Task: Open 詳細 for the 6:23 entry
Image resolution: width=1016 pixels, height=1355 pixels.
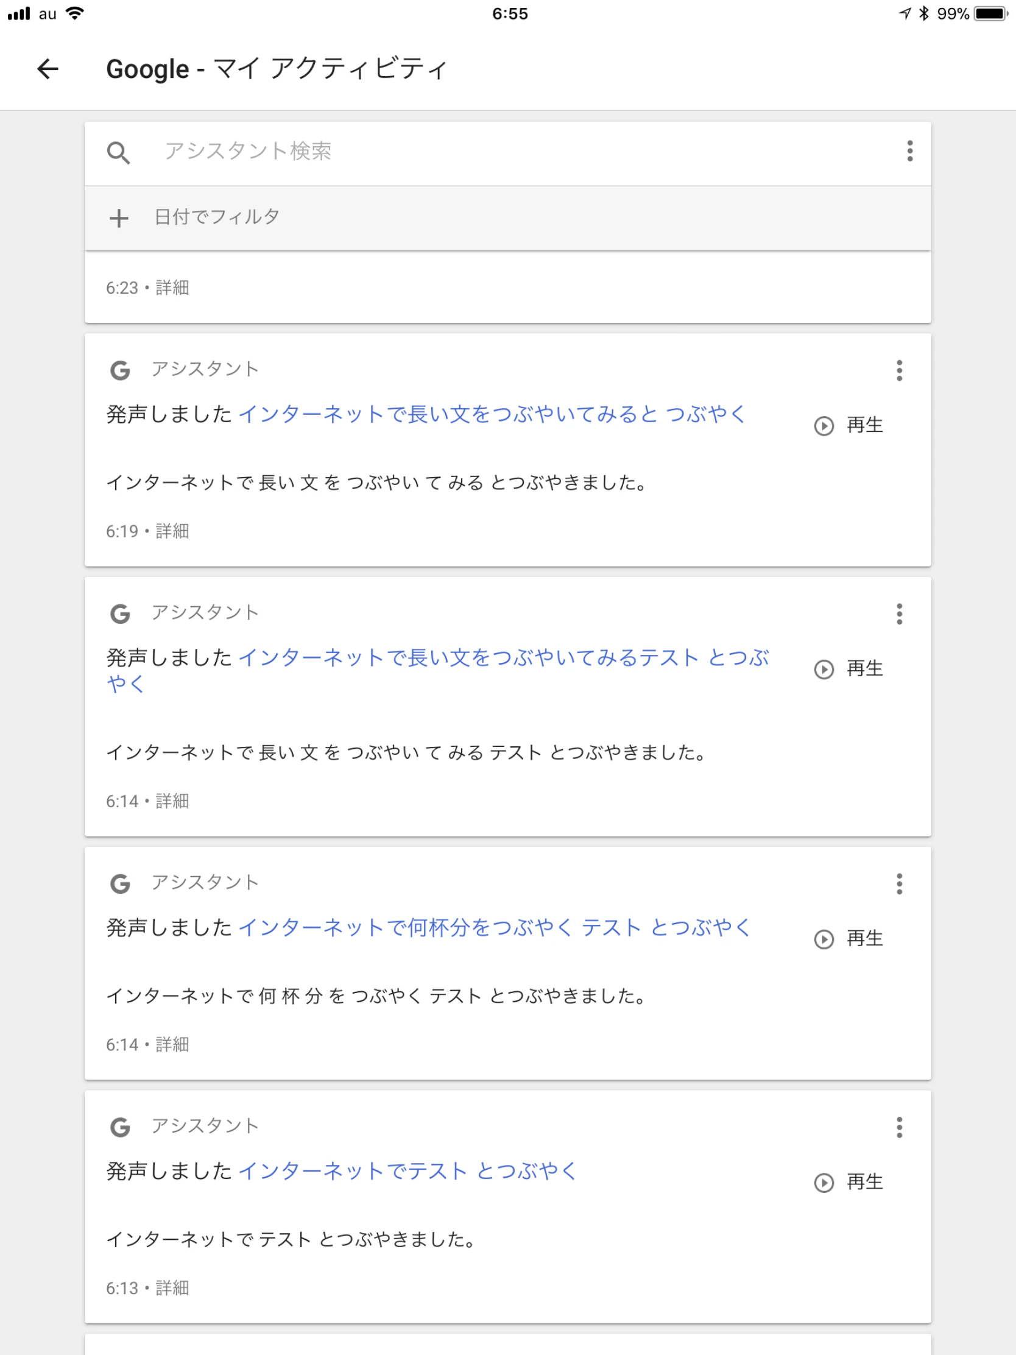Action: [x=172, y=288]
